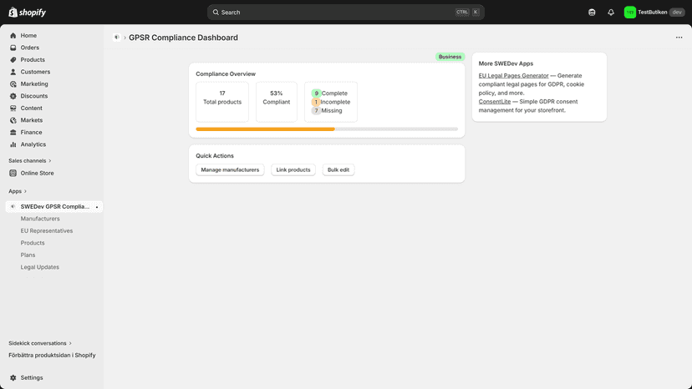This screenshot has width=692, height=389.
Task: Click the Quick Actions heading
Action: 215,156
